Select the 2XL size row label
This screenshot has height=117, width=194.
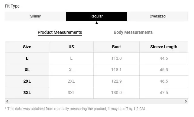click(x=27, y=81)
